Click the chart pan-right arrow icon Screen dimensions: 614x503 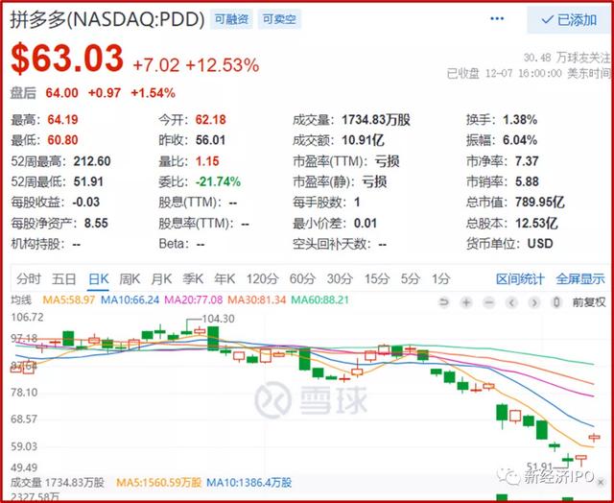point(534,302)
